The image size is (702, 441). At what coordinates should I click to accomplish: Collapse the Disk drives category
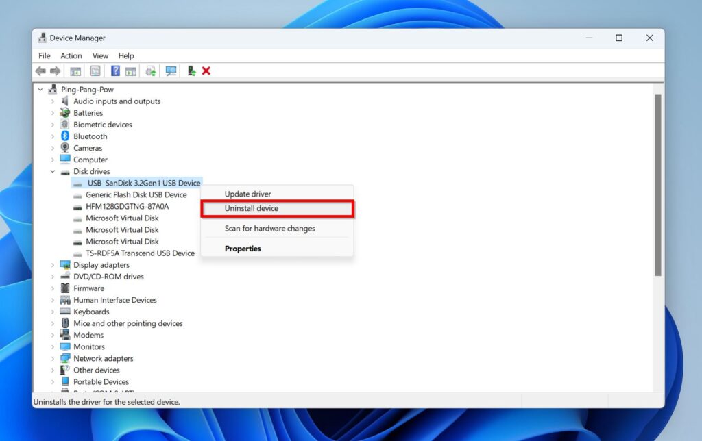53,171
